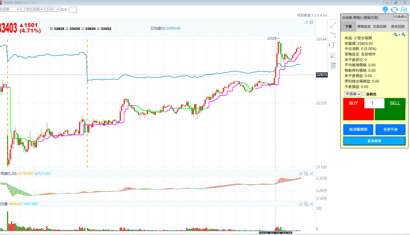Click the zoom in magnifier icon
The width and height of the screenshot is (410, 235).
coord(396,35)
